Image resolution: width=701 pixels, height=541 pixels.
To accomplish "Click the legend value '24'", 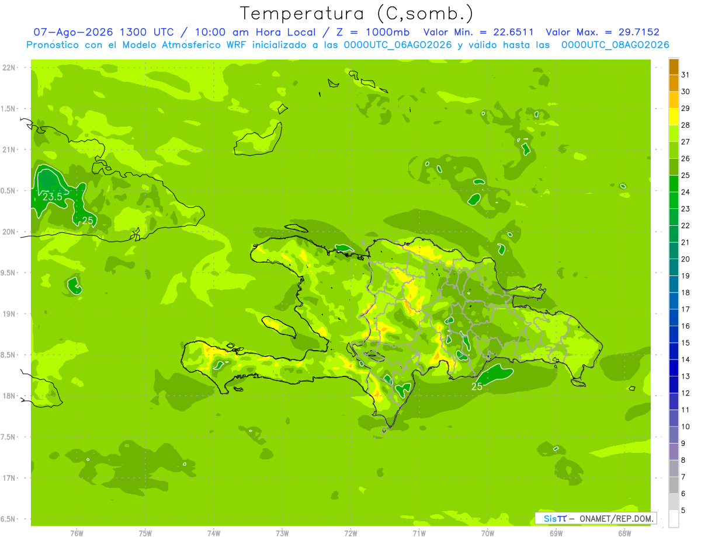I will [686, 192].
